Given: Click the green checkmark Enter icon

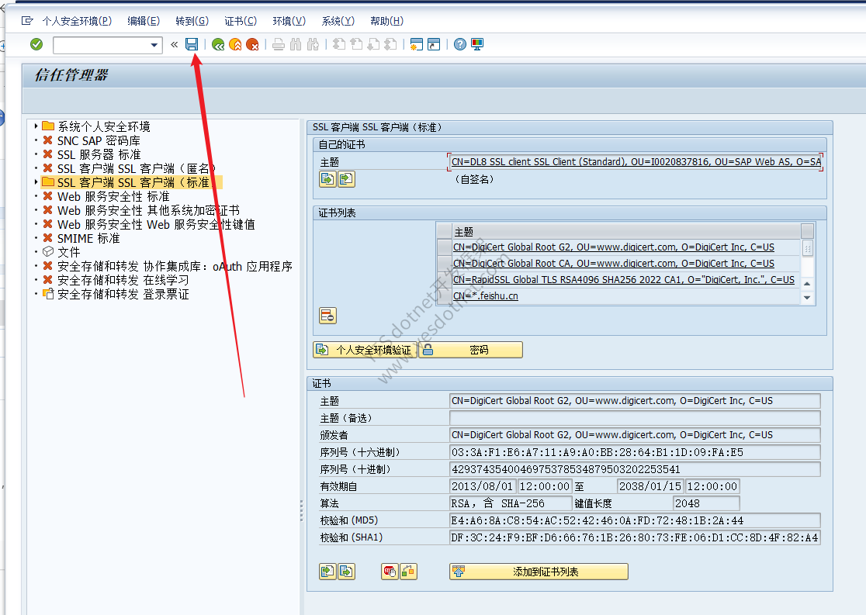Looking at the screenshot, I should coord(36,44).
